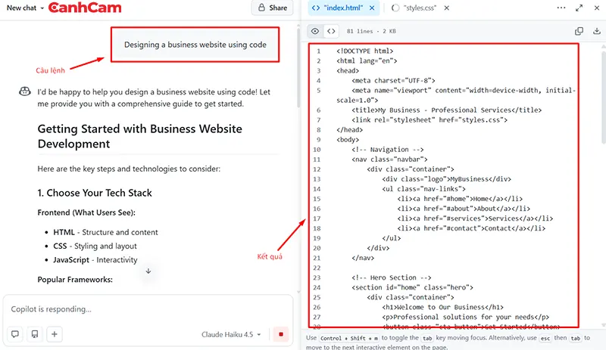Click the scroll-to-bottom arrow in chat
The width and height of the screenshot is (606, 350).
point(148,271)
